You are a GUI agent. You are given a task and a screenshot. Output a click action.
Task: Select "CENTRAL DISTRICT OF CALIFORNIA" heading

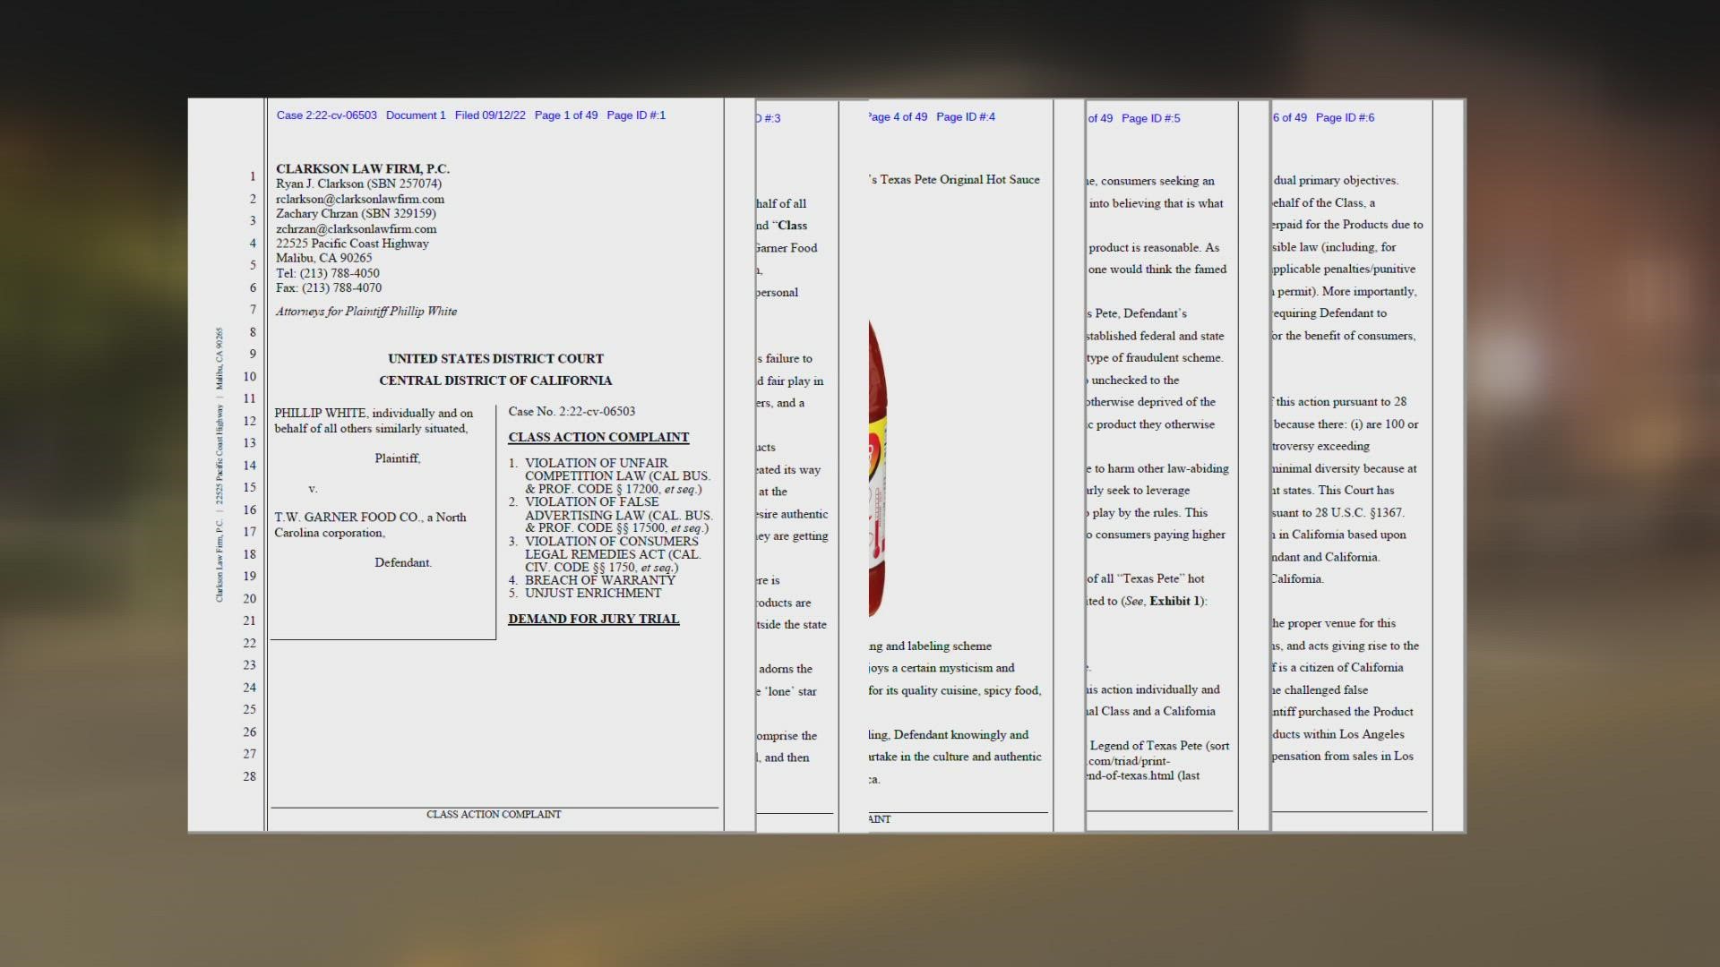[x=495, y=381]
